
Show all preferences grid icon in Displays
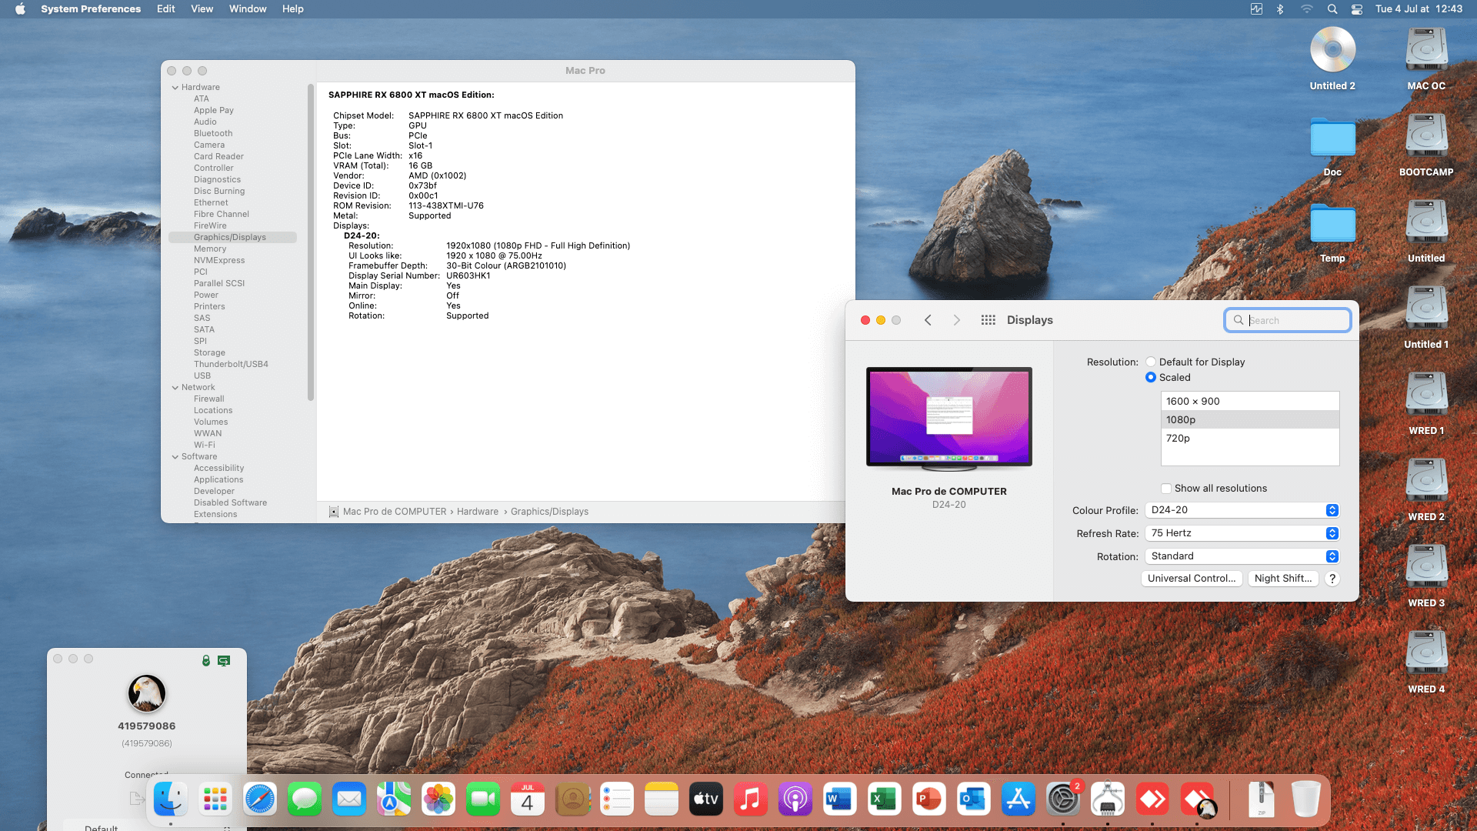coord(989,320)
